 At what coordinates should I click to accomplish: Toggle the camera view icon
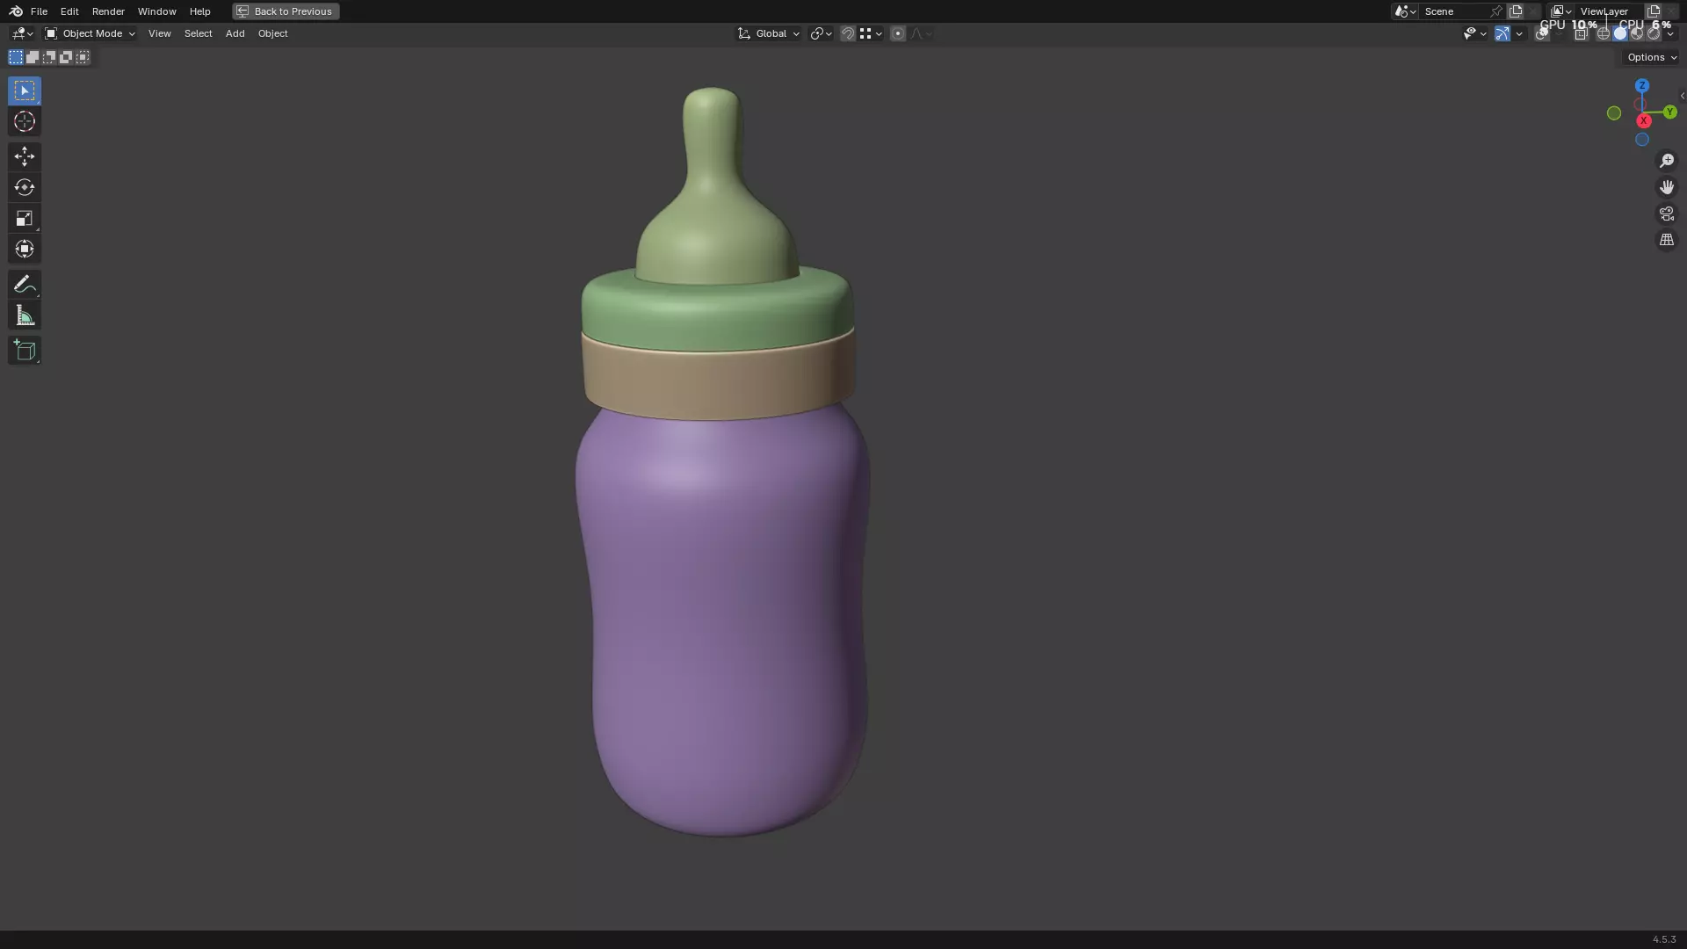(x=1667, y=214)
